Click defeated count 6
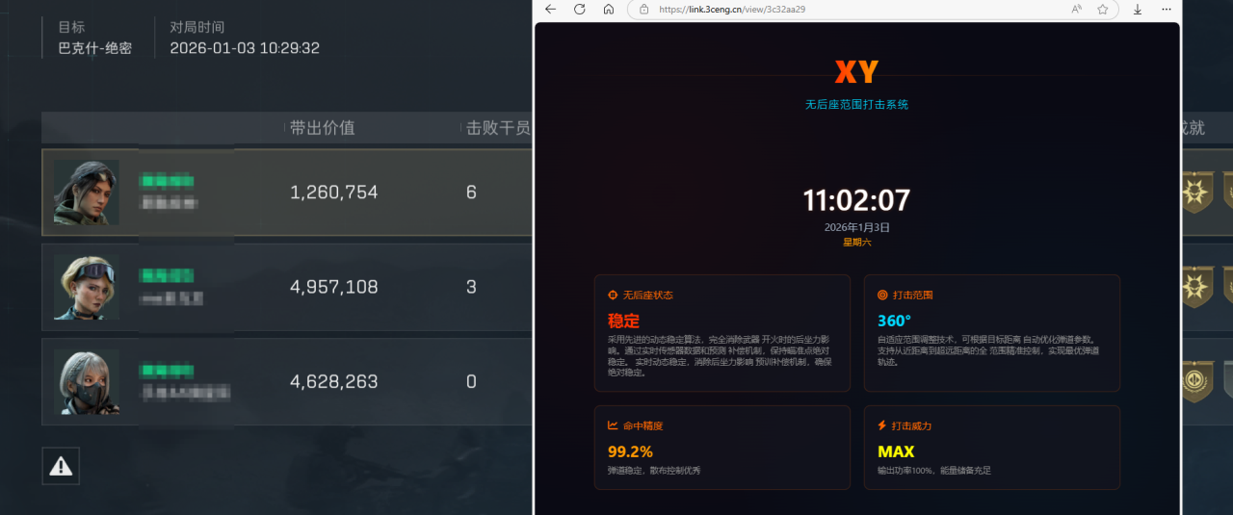The width and height of the screenshot is (1233, 515). coord(471,193)
